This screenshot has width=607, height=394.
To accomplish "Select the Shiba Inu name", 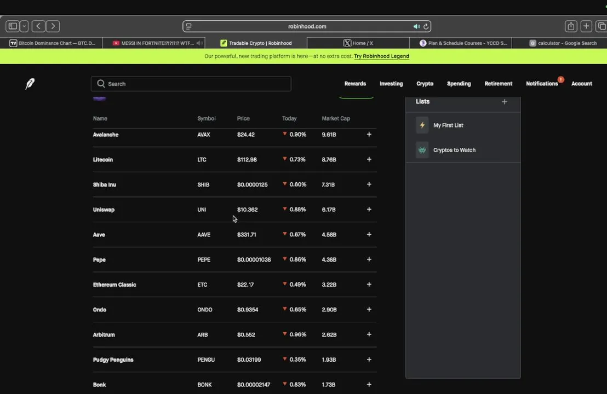I will pyautogui.click(x=105, y=184).
